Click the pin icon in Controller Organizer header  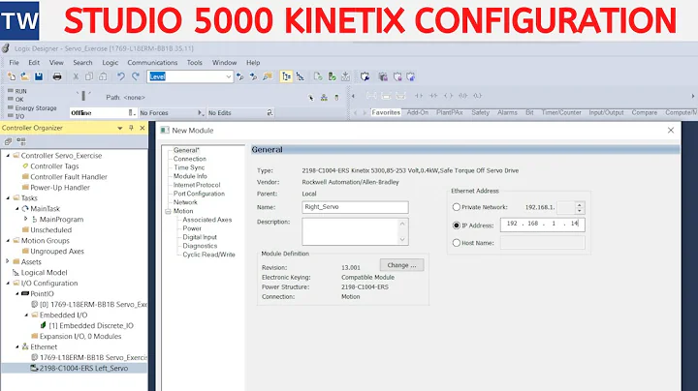pyautogui.click(x=131, y=128)
